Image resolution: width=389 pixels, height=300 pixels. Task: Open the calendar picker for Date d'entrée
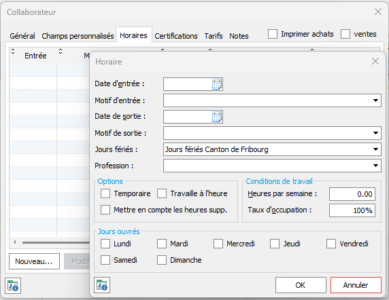pos(217,84)
